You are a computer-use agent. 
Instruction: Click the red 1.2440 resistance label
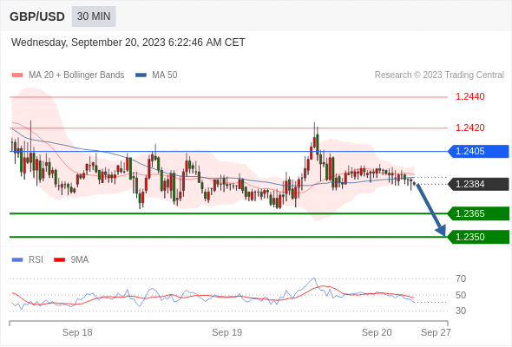(469, 96)
